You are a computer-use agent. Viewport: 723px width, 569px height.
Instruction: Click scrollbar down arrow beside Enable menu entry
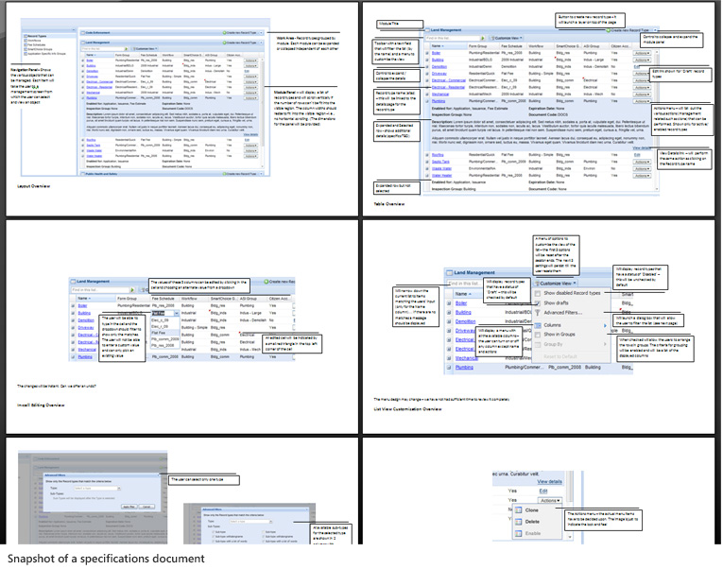(570, 537)
